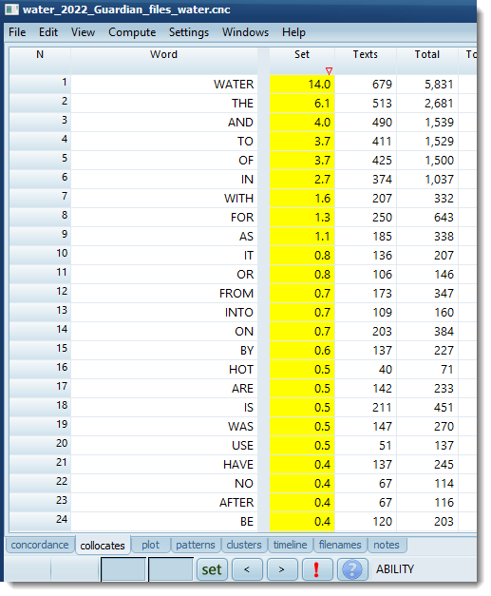The image size is (491, 596).
Task: Click the first empty box beside set button
Action: [x=123, y=569]
